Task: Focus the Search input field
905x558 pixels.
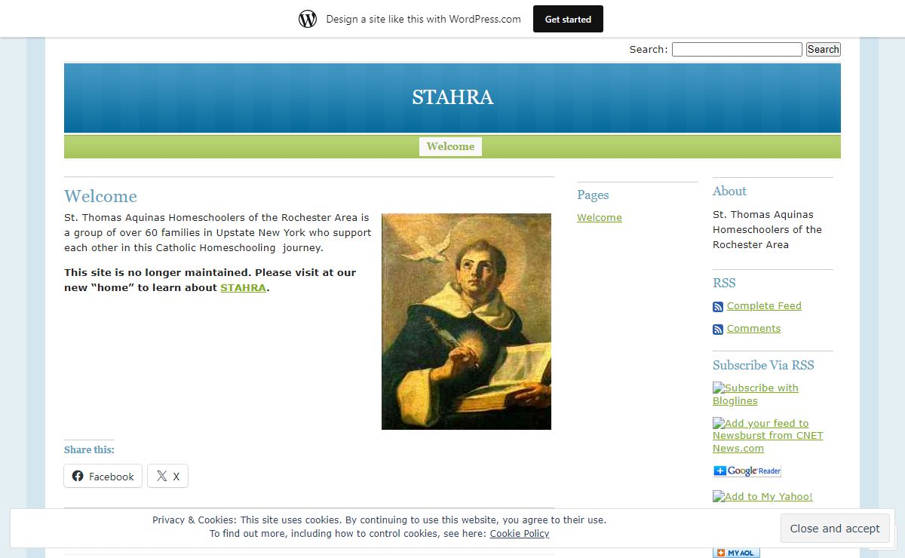Action: point(737,49)
